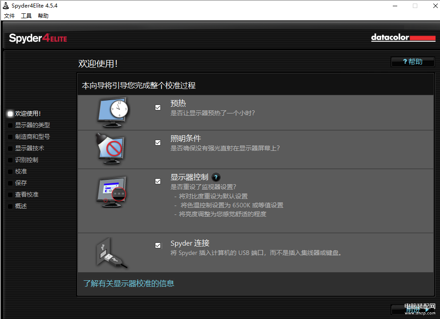Click the text 将亮度调整为您感觉舒适的程度
The height and width of the screenshot is (319, 440).
223,214
